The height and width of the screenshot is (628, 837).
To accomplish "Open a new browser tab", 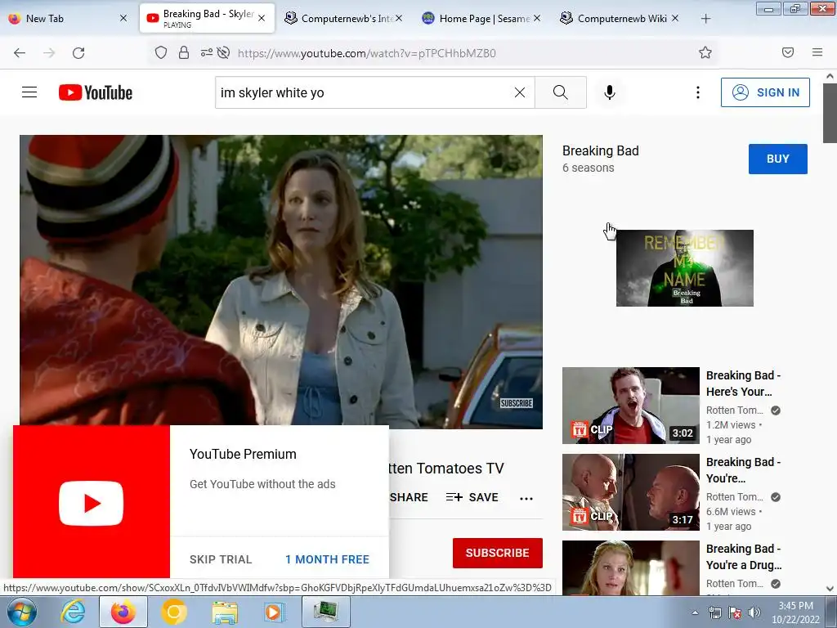I will tap(705, 19).
